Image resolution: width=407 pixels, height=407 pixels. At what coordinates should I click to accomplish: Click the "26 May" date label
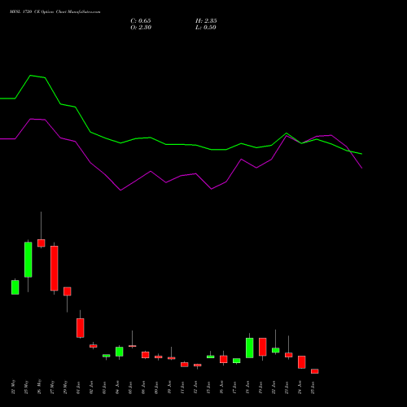(x=40, y=387)
